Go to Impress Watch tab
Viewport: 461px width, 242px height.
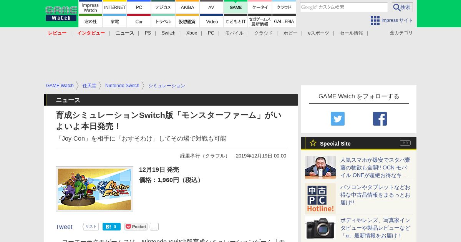tap(90, 7)
